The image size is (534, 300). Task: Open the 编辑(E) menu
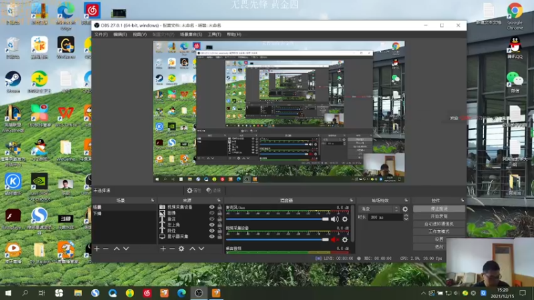click(x=120, y=35)
